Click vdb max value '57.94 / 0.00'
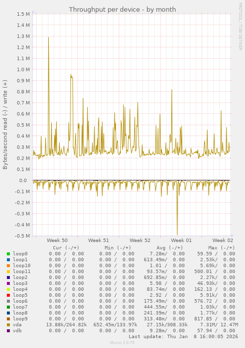Screen dimensions: 245x348 point(216,331)
